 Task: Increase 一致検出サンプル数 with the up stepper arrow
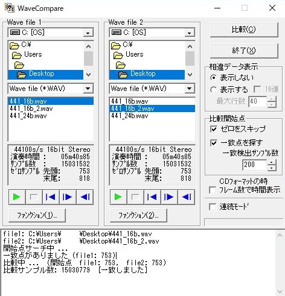pyautogui.click(x=272, y=162)
